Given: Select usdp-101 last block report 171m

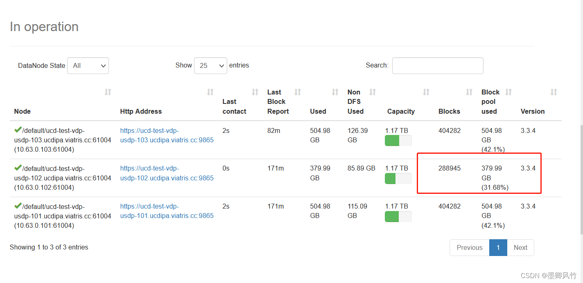Looking at the screenshot, I should (x=276, y=206).
